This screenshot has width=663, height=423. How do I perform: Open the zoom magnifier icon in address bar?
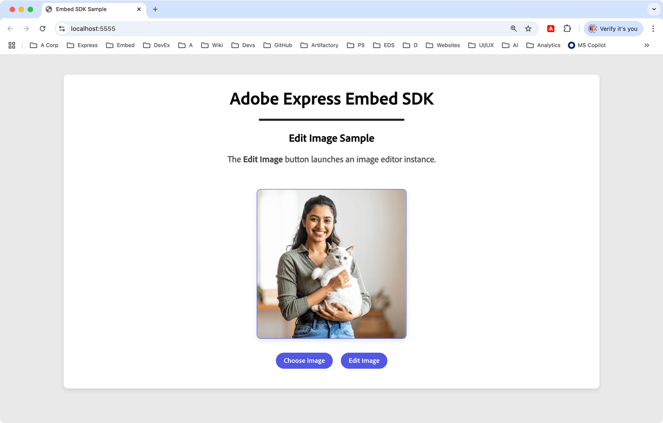[513, 29]
